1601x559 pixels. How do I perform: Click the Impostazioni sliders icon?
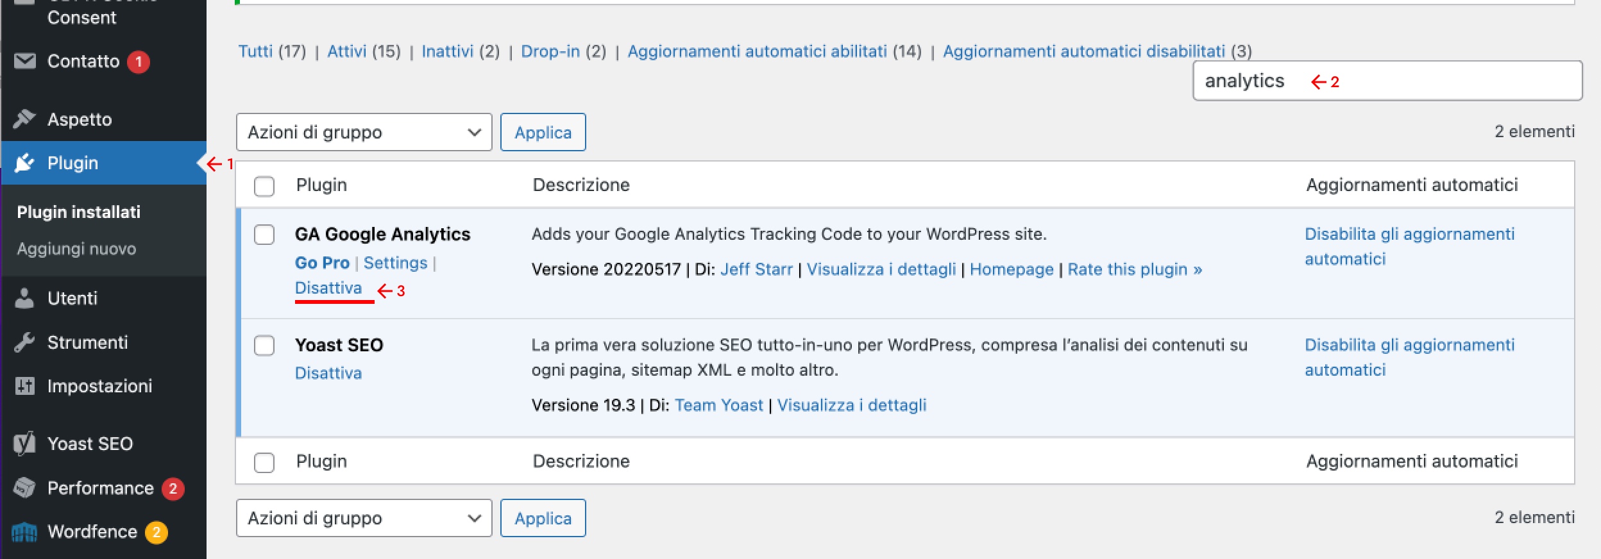point(24,386)
